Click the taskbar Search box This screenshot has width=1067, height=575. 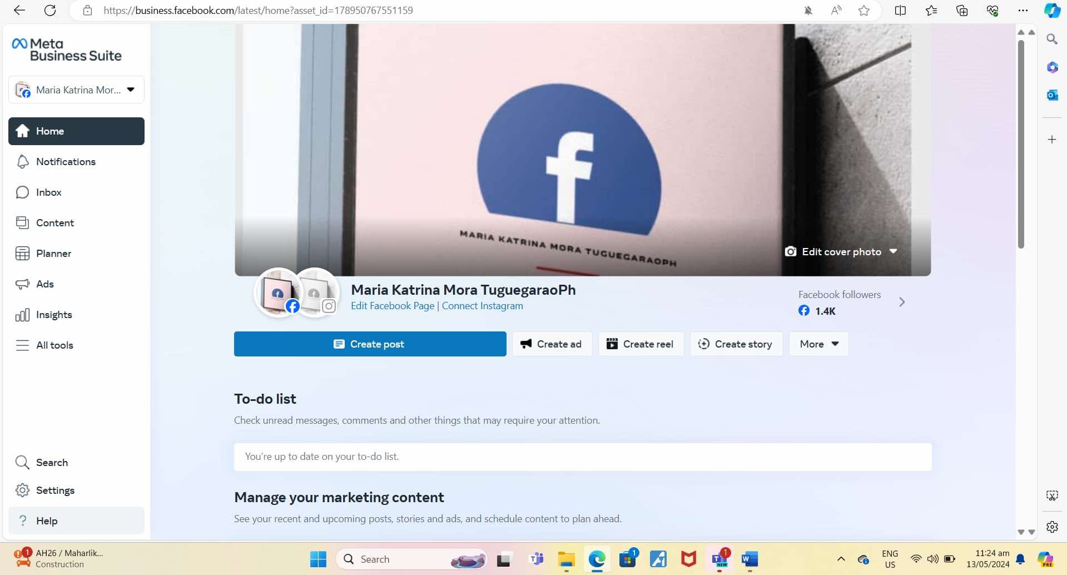(x=411, y=559)
